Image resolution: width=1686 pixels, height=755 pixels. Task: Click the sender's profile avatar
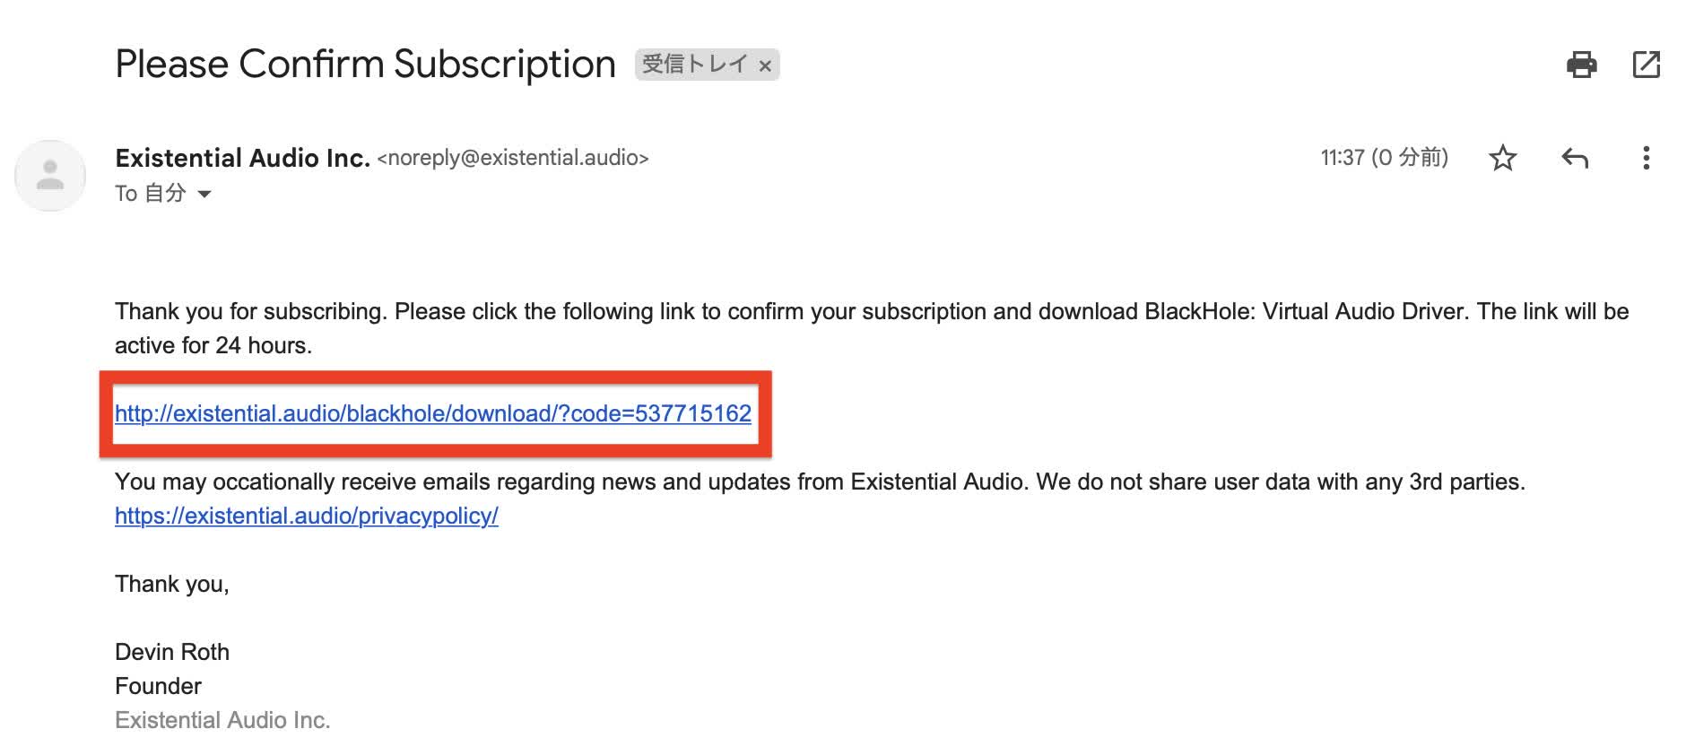pyautogui.click(x=50, y=176)
